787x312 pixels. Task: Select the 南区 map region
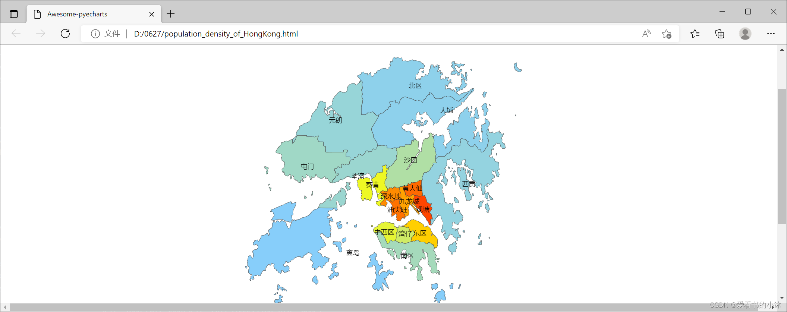[x=407, y=256]
